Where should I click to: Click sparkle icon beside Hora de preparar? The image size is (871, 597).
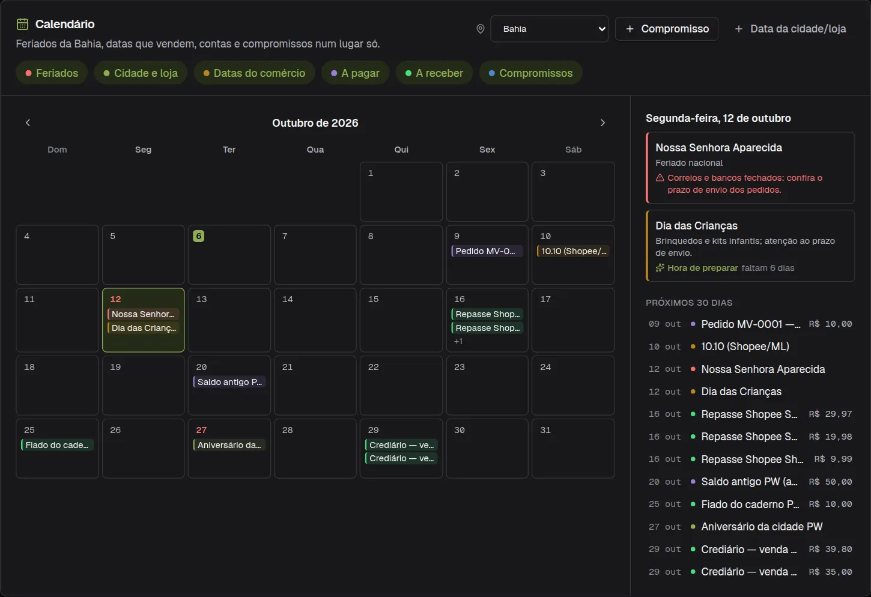pyautogui.click(x=660, y=268)
